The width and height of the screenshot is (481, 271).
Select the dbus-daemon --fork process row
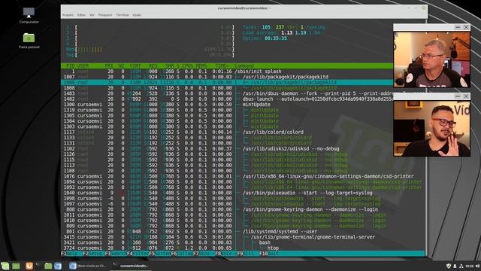click(227, 93)
